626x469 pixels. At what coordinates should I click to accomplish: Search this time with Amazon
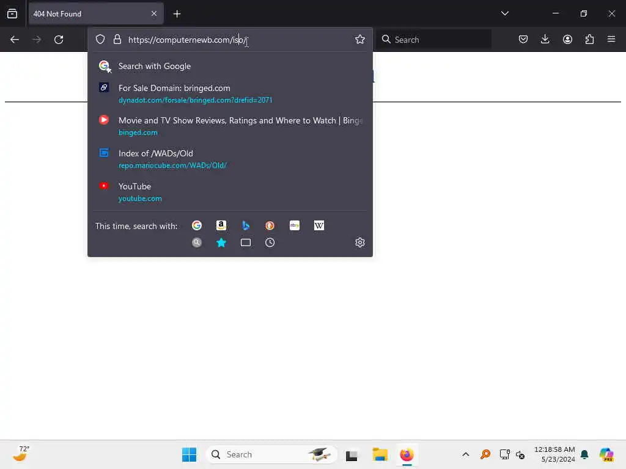coord(221,225)
